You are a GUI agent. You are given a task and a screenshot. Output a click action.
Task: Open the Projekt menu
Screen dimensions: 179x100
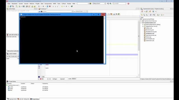tap(37, 4)
